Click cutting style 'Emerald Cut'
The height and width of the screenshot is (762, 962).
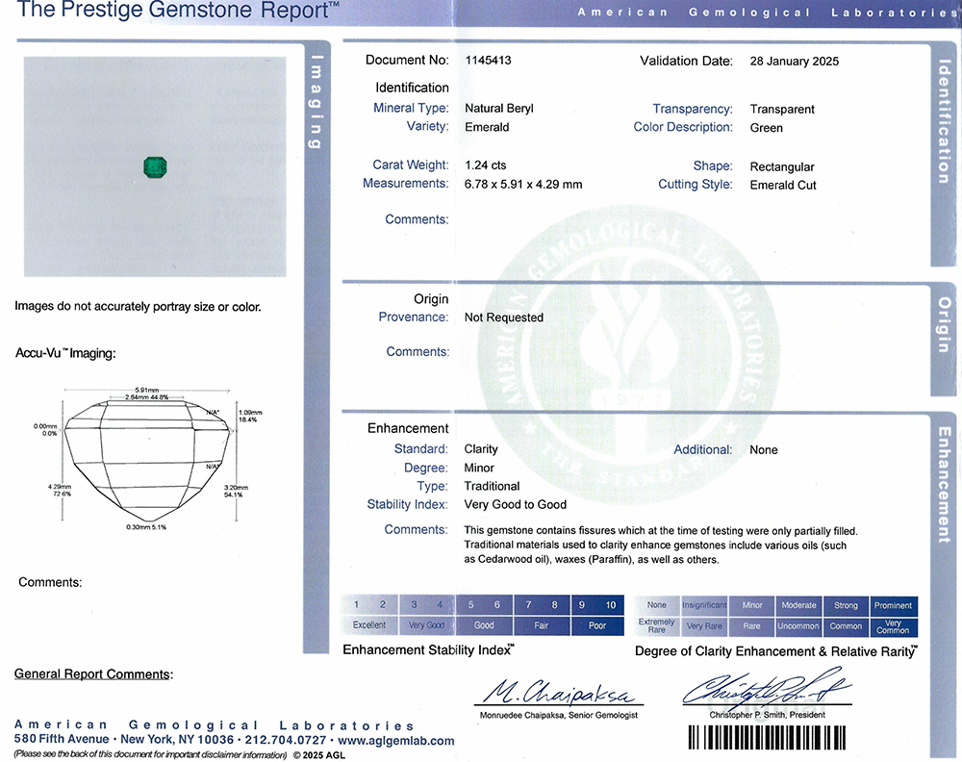[783, 186]
